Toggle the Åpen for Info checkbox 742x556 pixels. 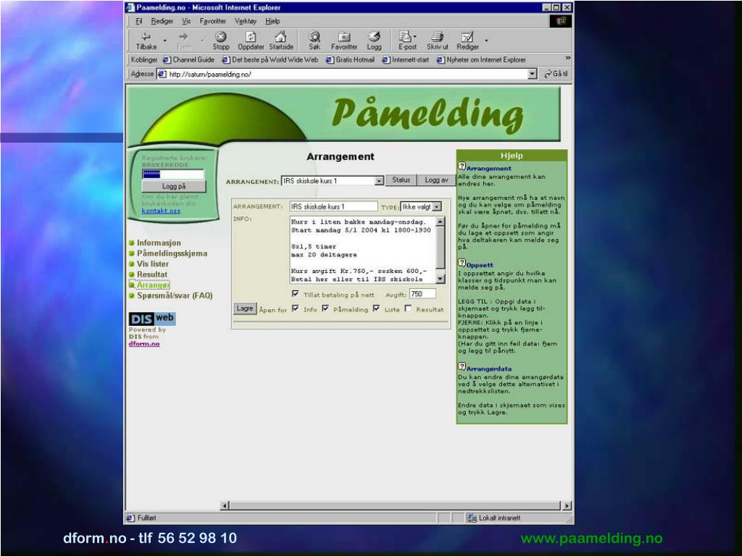click(x=296, y=308)
